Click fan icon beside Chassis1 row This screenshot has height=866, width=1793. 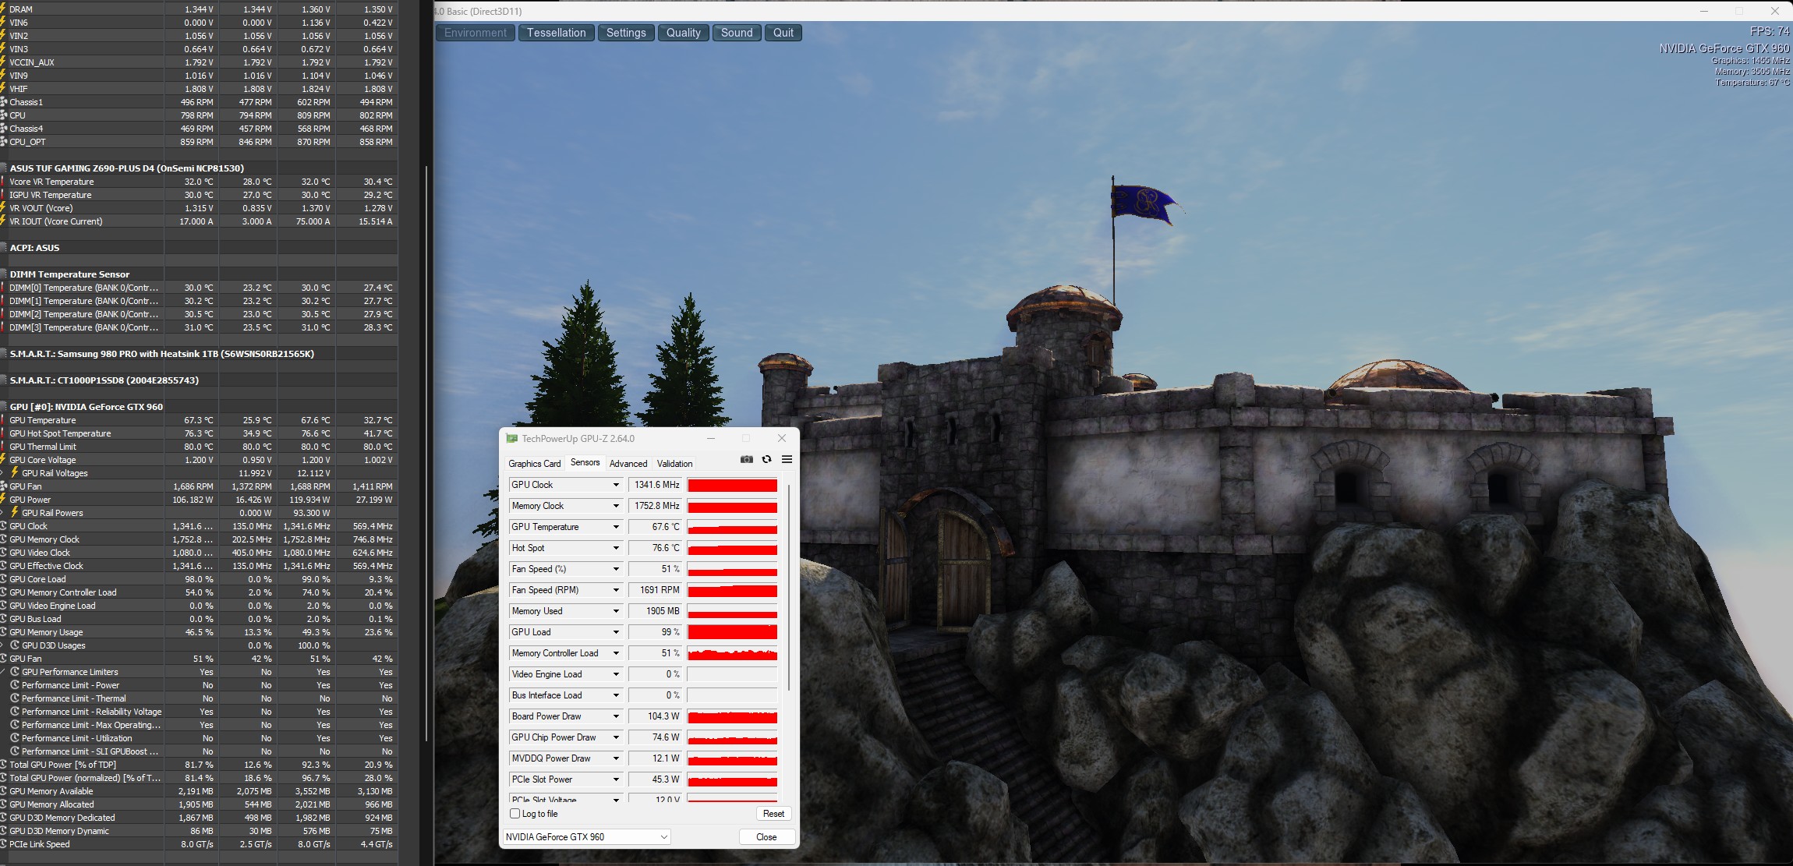tap(3, 102)
